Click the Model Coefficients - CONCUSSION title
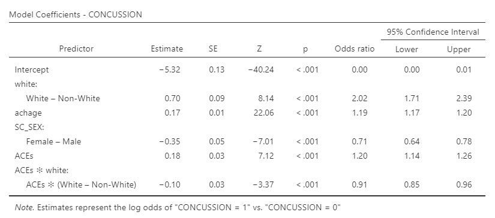The image size is (495, 218). click(76, 14)
